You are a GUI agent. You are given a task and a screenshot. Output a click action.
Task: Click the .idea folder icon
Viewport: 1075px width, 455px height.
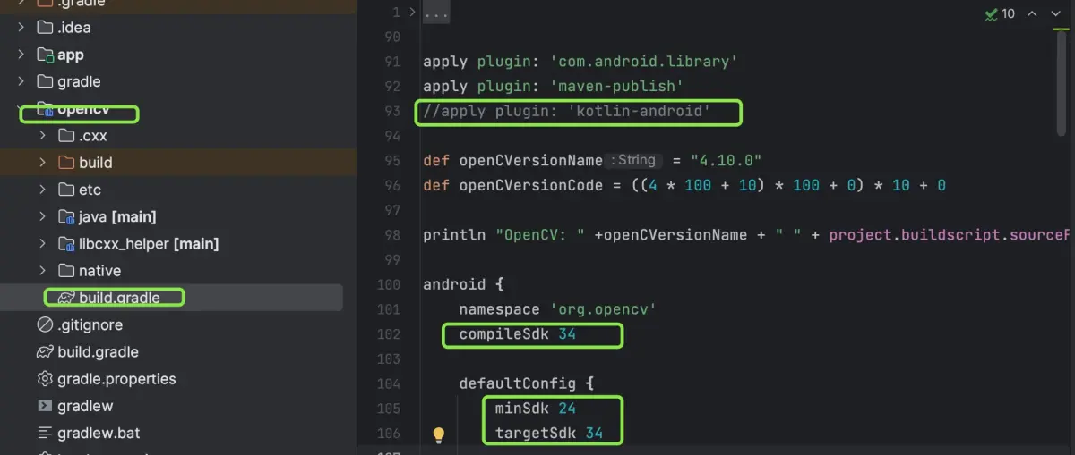click(x=45, y=28)
